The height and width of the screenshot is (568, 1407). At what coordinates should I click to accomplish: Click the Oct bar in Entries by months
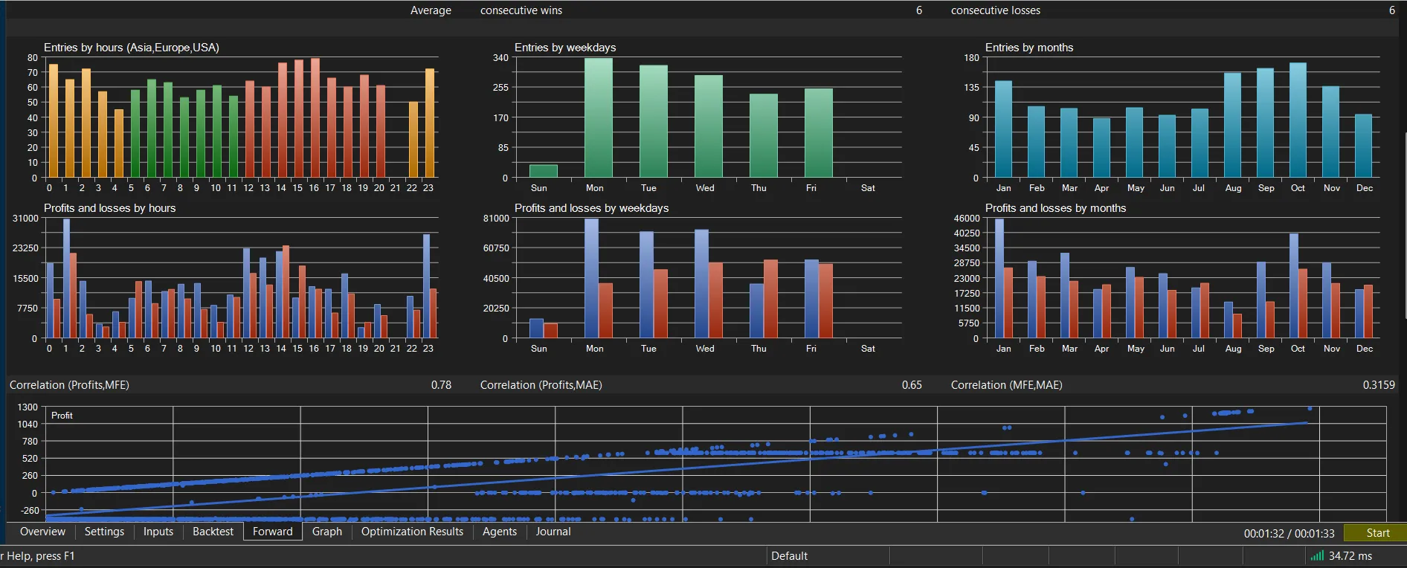[x=1298, y=120]
